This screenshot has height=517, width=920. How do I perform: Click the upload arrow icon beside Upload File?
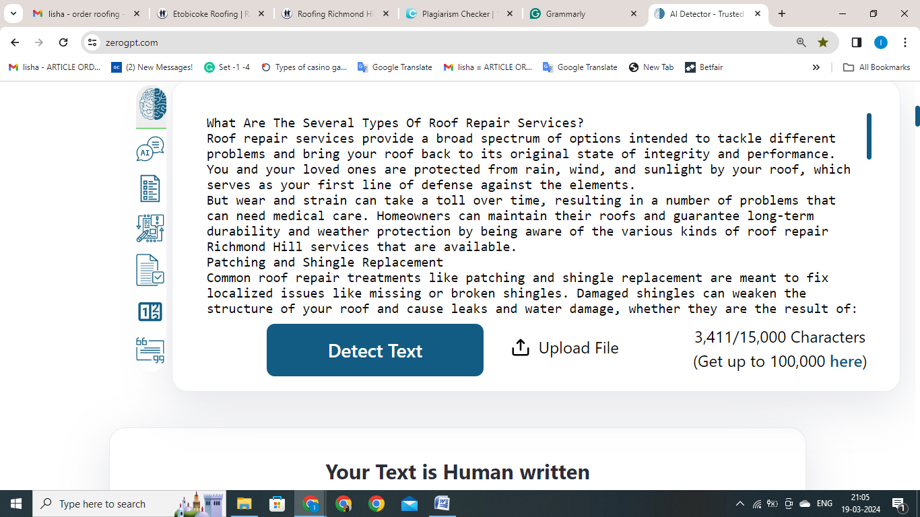(x=520, y=348)
